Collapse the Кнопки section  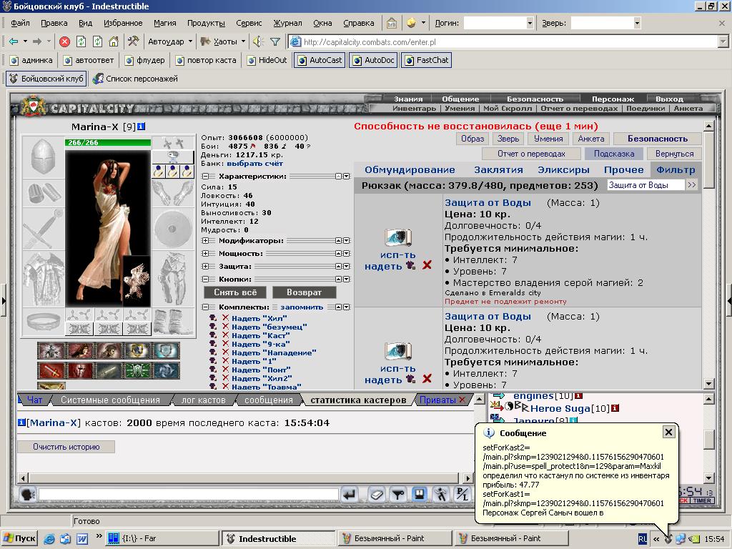pyautogui.click(x=205, y=280)
